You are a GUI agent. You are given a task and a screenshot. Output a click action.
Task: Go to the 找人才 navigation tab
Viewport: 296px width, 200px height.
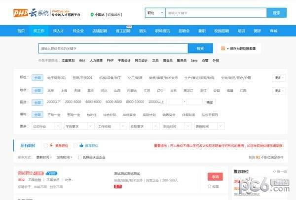click(59, 31)
